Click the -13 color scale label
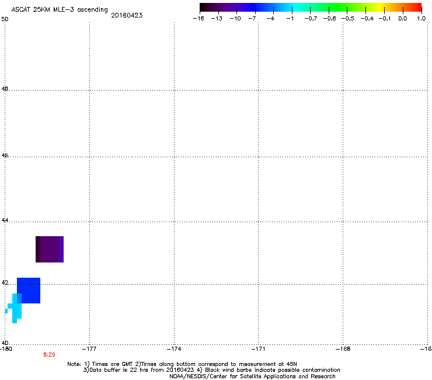The height and width of the screenshot is (380, 432). 217,19
